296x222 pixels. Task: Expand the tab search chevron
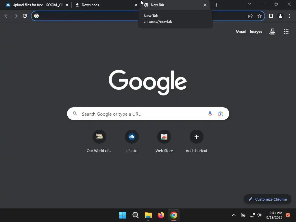click(249, 4)
